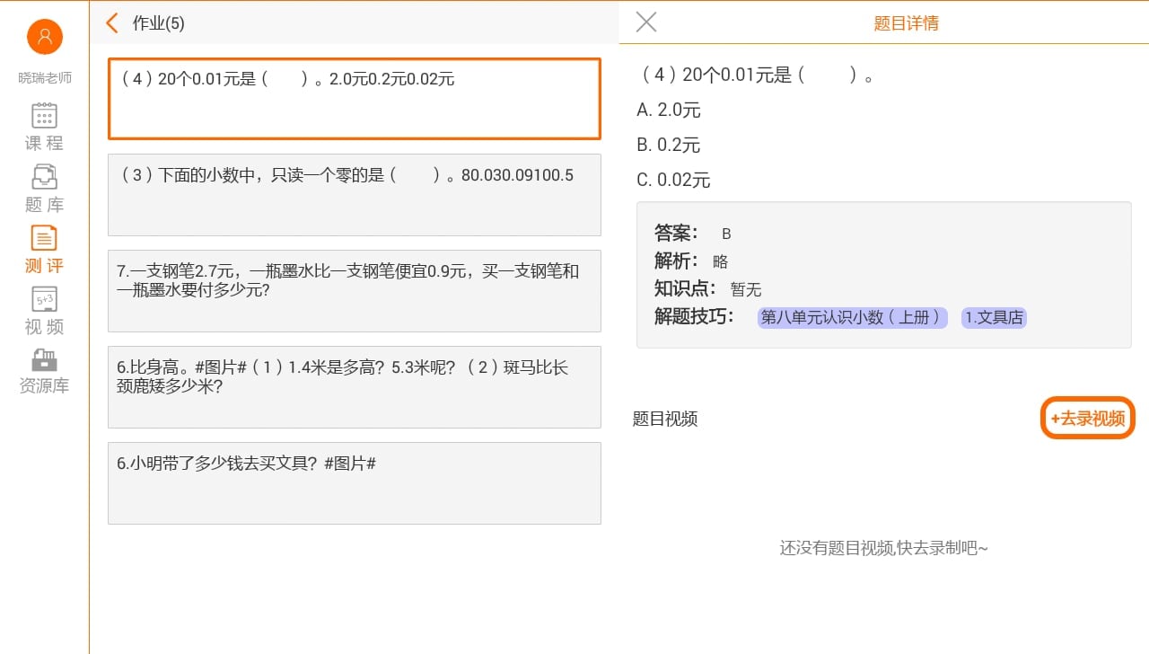The image size is (1149, 654).
Task: Open question 6.小明带了多少钱去买文具
Action: coord(355,483)
